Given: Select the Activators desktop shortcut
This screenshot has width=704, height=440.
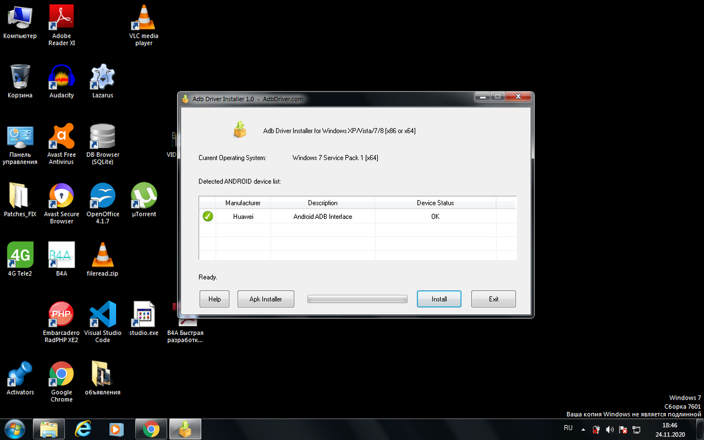Looking at the screenshot, I should 20,378.
